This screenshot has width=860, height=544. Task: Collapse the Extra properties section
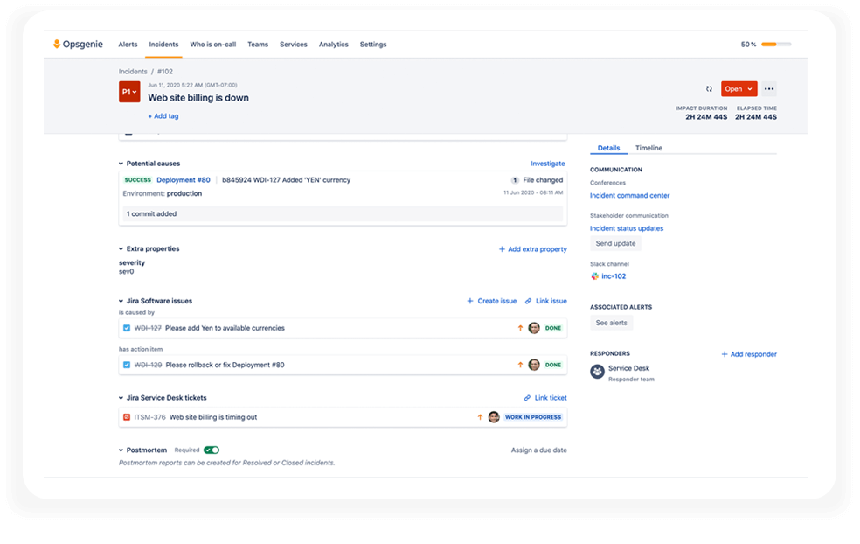pos(121,248)
